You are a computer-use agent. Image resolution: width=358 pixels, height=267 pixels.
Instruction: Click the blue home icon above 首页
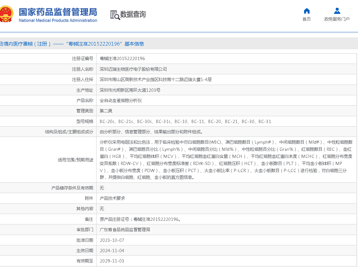click(x=306, y=10)
